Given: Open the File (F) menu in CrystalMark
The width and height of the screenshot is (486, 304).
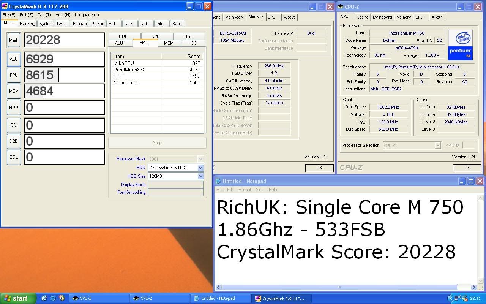Looking at the screenshot, I should pos(9,15).
